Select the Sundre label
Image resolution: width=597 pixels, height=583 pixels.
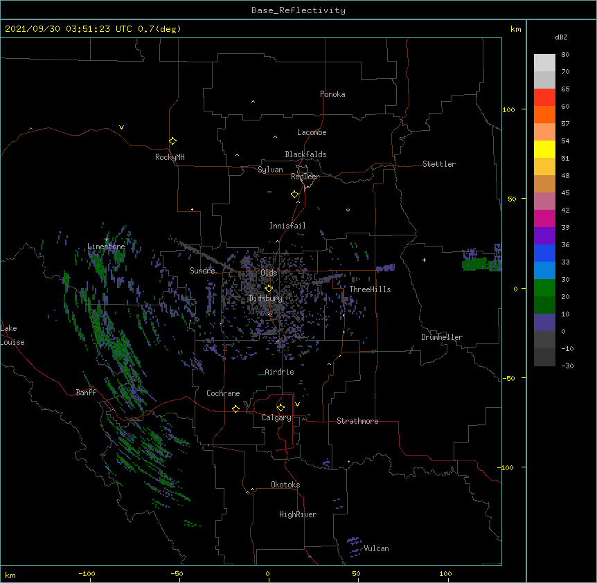202,271
